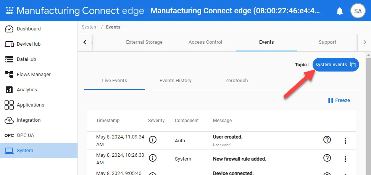Switch to Support tab
371x175 pixels.
327,42
